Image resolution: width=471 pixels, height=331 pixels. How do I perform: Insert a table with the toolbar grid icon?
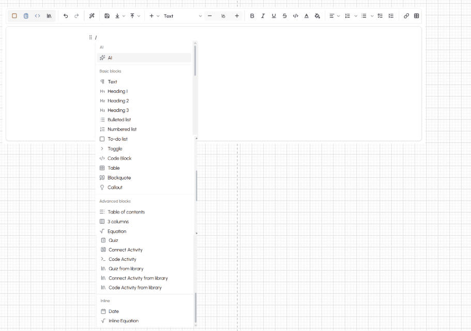(x=417, y=16)
